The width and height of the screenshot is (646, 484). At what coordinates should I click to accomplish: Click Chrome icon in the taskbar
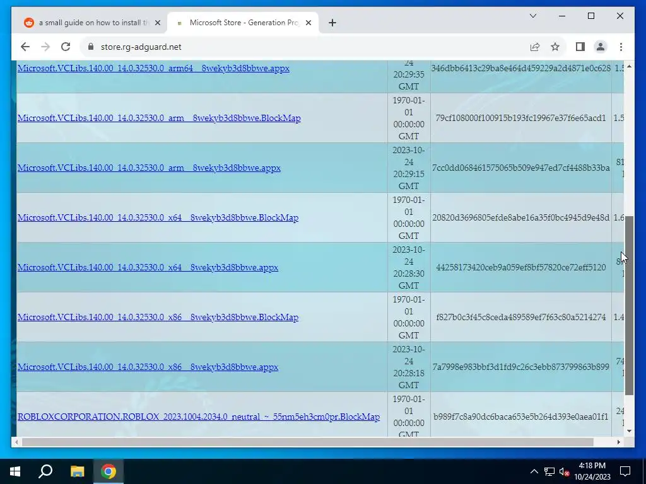[x=109, y=471]
